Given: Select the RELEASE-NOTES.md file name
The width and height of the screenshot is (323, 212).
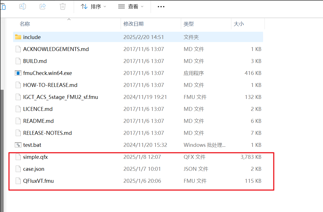Looking at the screenshot, I should [x=47, y=133].
